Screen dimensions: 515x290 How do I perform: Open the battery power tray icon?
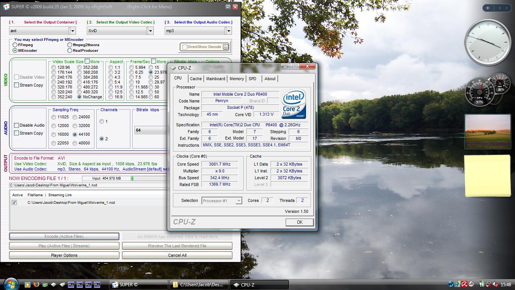482,284
